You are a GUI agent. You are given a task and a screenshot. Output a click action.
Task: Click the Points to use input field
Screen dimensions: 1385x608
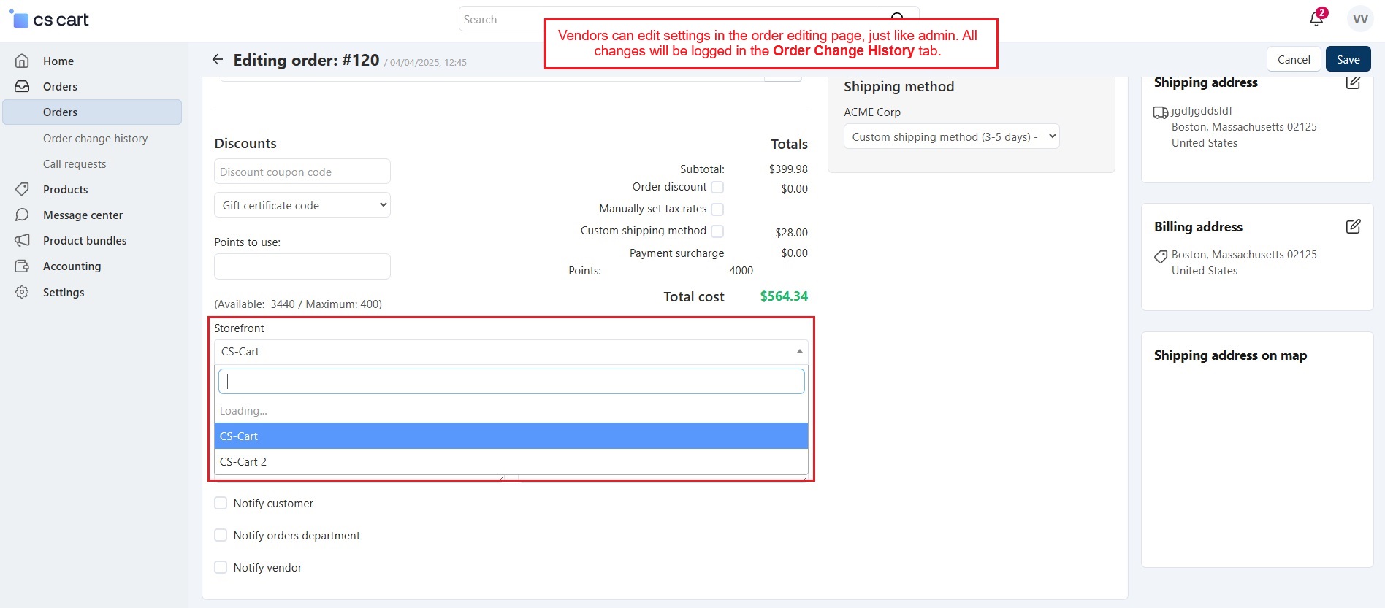302,267
